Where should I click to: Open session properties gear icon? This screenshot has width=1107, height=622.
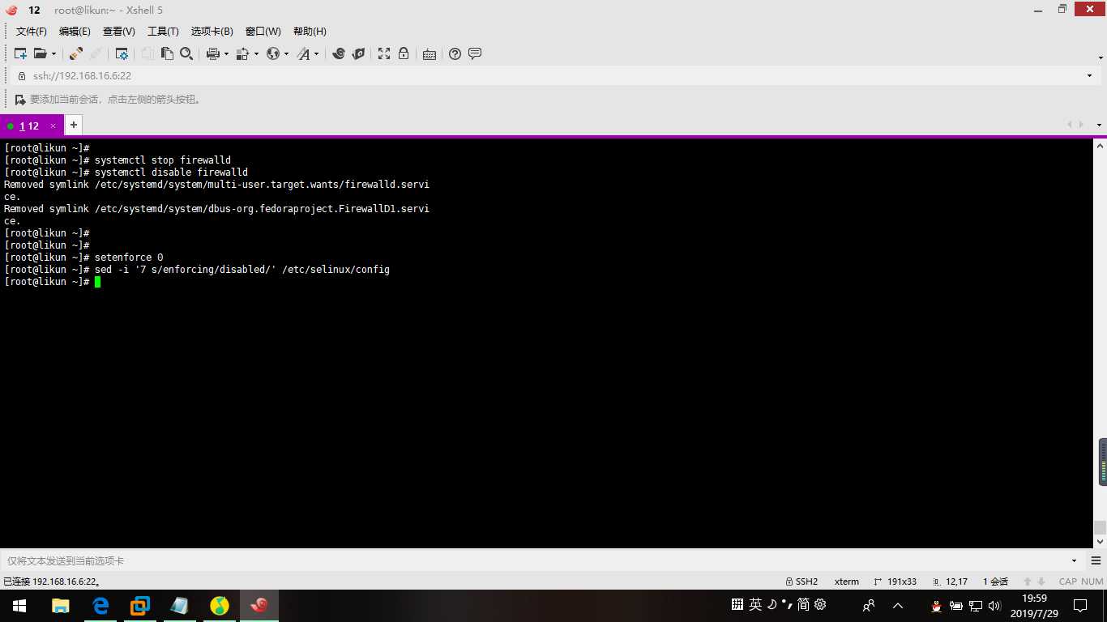pyautogui.click(x=122, y=53)
